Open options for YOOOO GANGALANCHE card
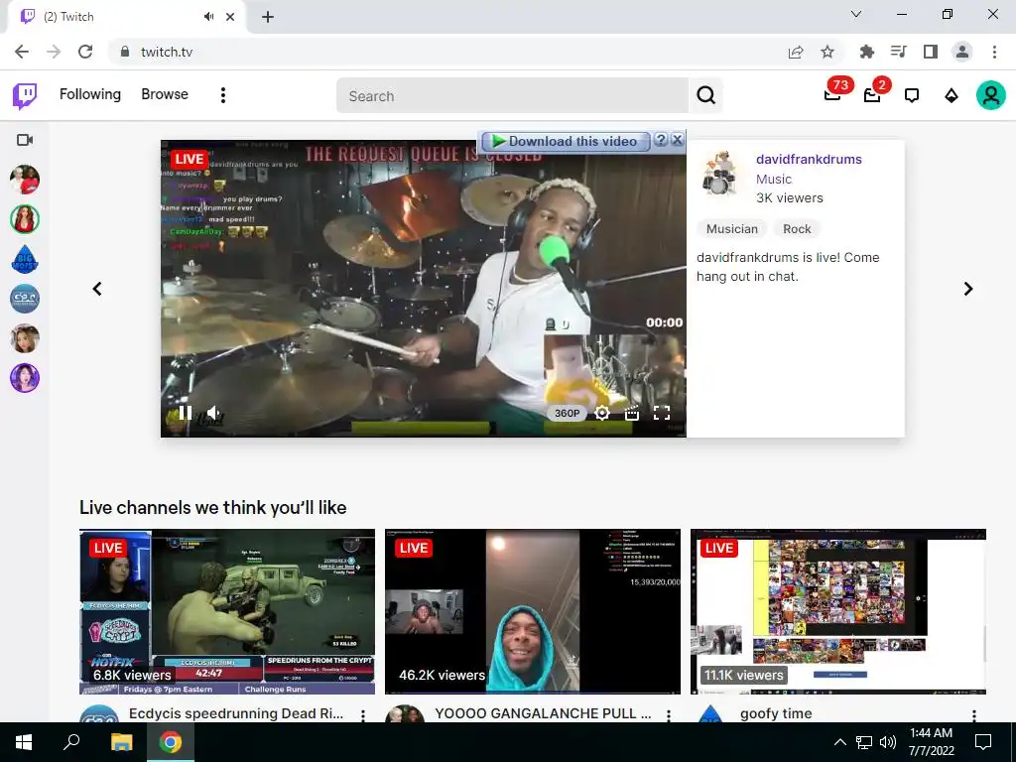The width and height of the screenshot is (1016, 762). 669,714
